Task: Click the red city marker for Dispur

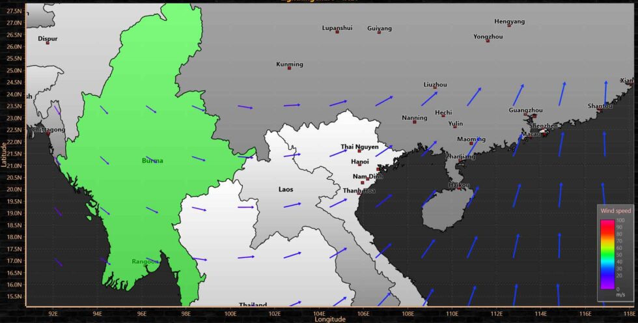Action: point(48,43)
